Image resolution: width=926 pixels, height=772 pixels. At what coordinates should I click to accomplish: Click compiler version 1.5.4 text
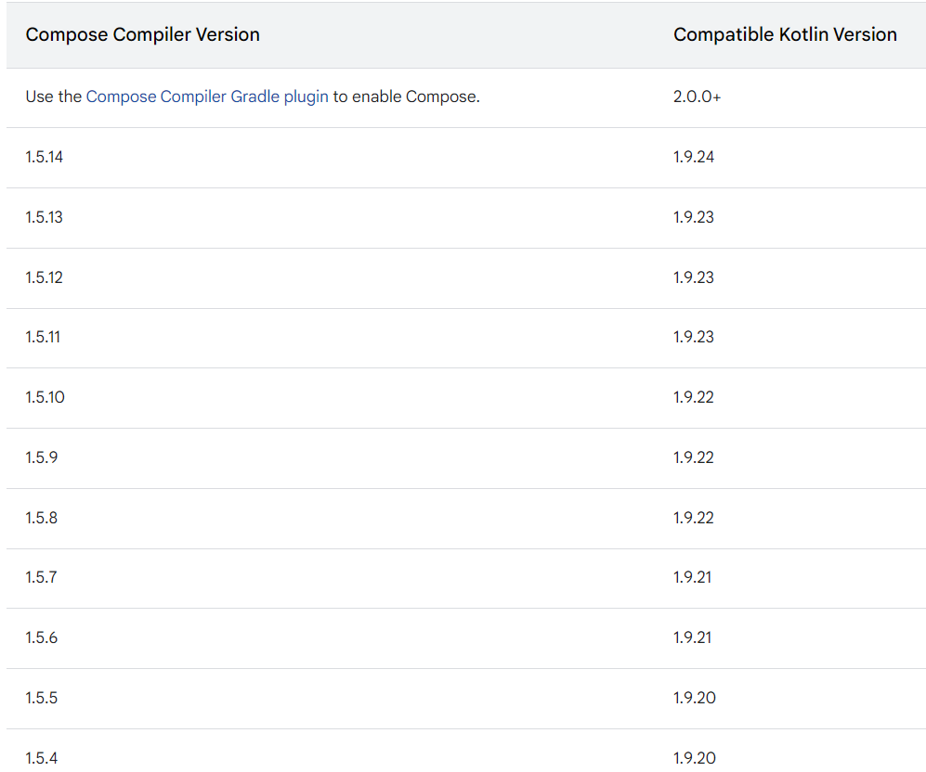[42, 757]
